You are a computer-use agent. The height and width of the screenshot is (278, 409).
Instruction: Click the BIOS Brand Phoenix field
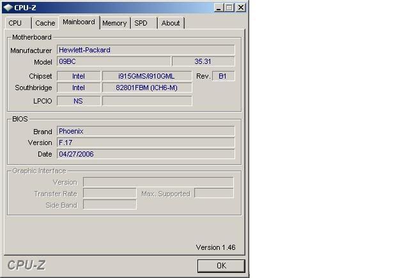tap(146, 131)
